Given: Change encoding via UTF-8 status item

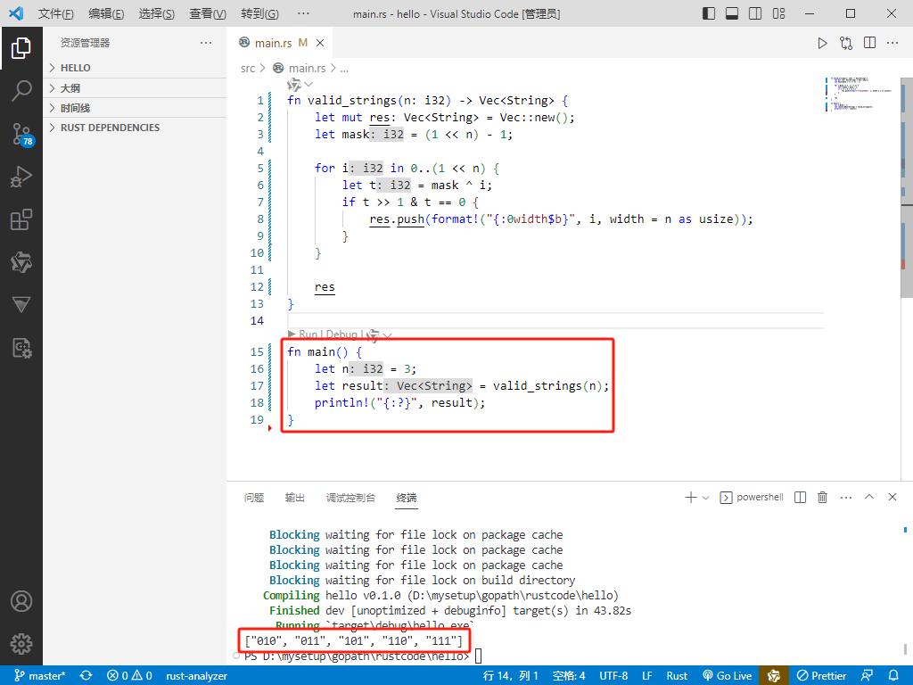Looking at the screenshot, I should pos(613,676).
